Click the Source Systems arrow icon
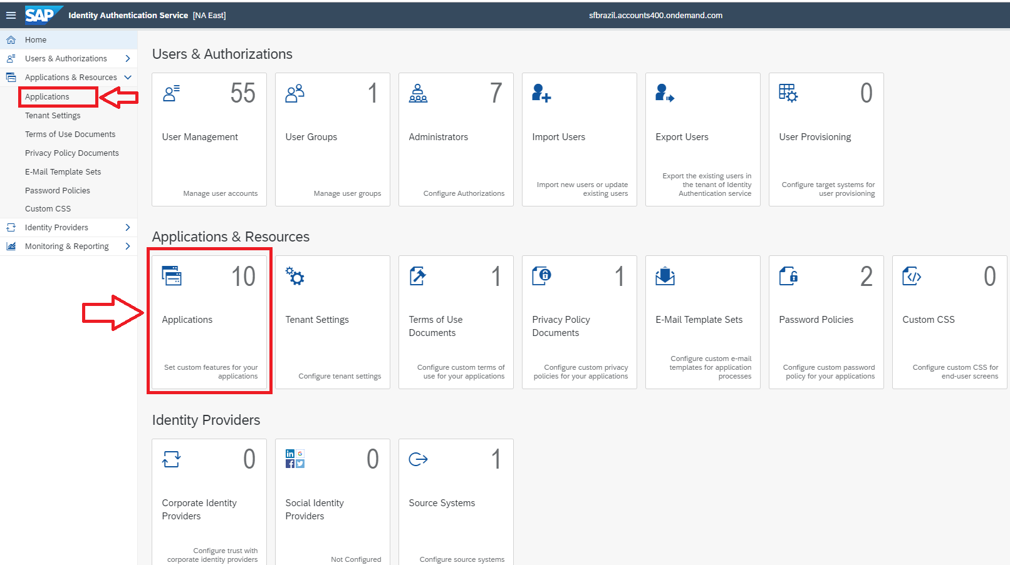 point(418,459)
